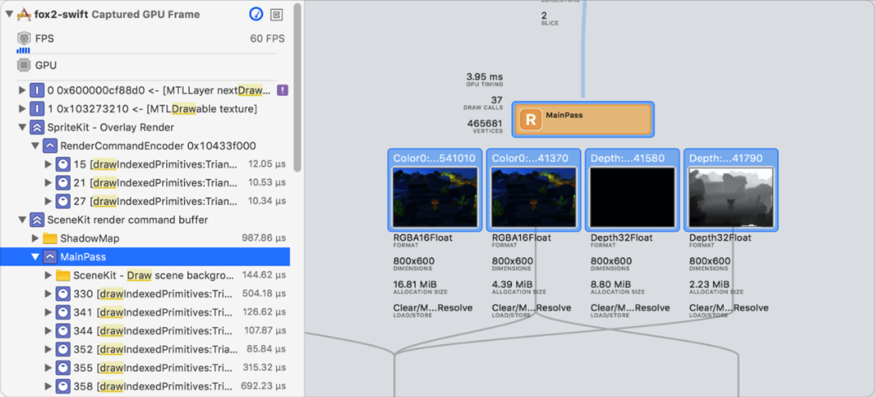Image resolution: width=875 pixels, height=397 pixels.
Task: Click the purple exclamation issue badge
Action: tap(283, 90)
